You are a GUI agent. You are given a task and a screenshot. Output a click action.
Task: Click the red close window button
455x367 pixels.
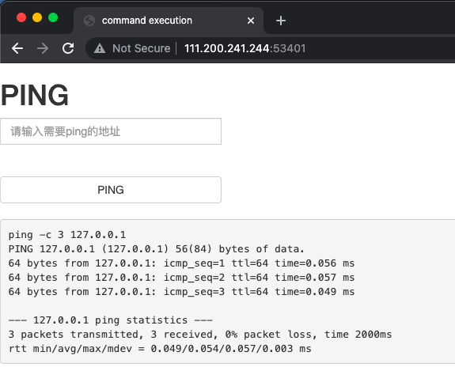click(x=21, y=17)
